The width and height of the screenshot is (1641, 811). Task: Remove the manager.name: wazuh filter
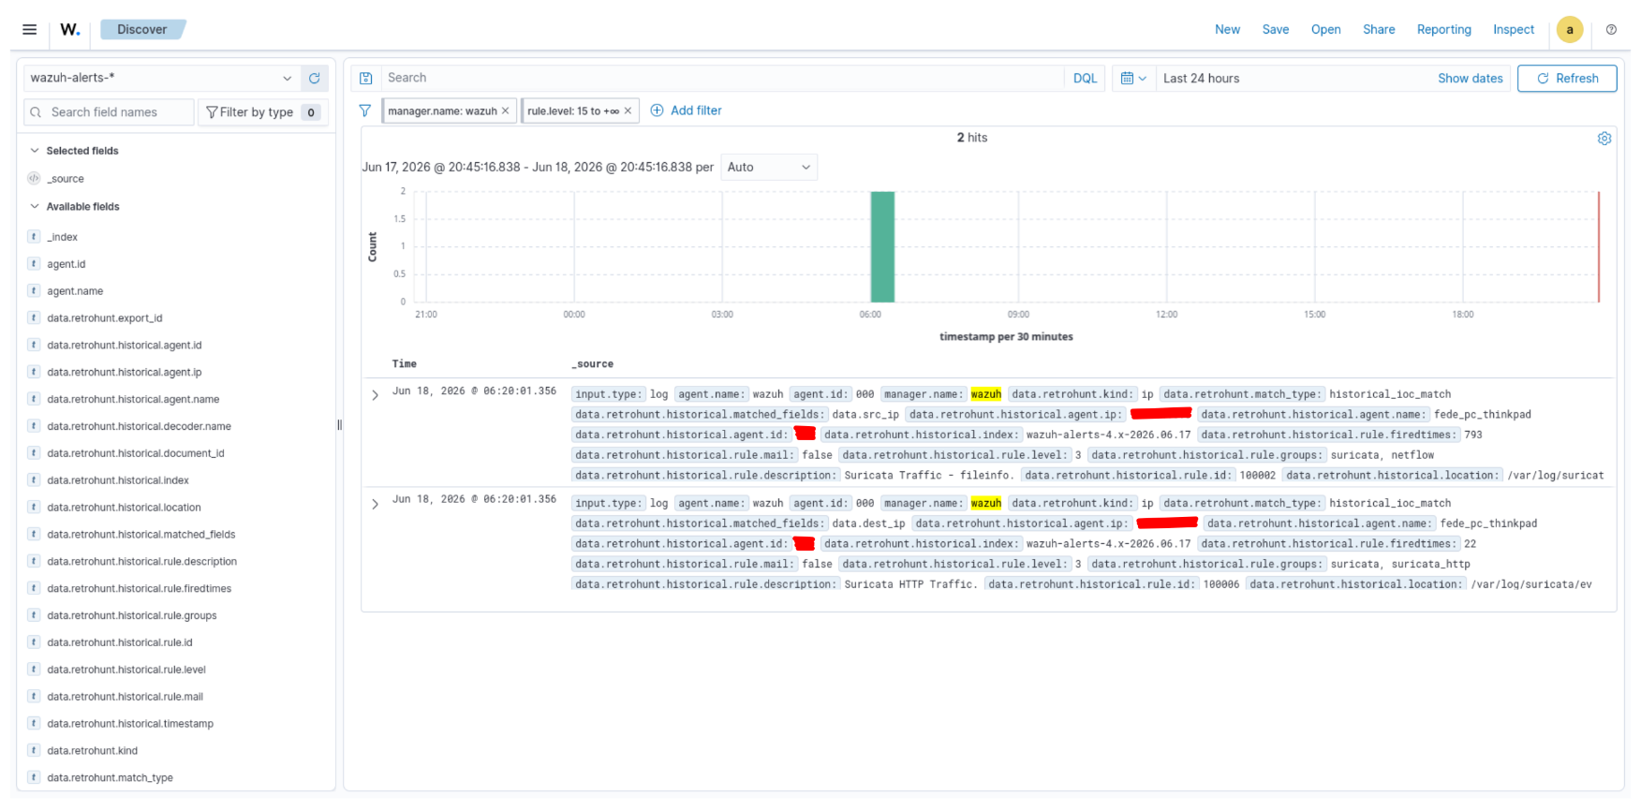tap(506, 111)
